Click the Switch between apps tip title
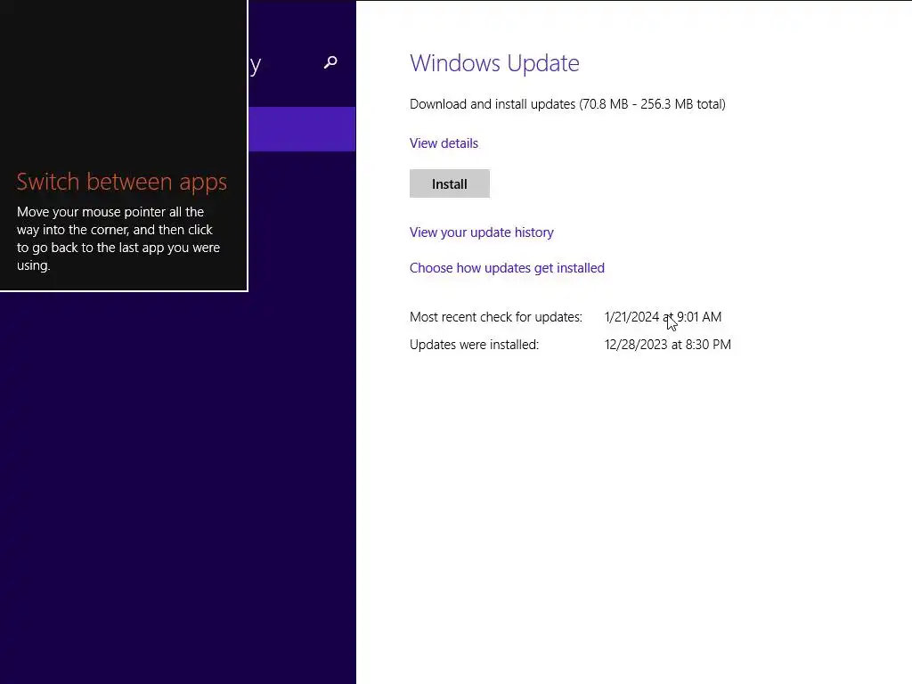This screenshot has height=684, width=912. 121,182
